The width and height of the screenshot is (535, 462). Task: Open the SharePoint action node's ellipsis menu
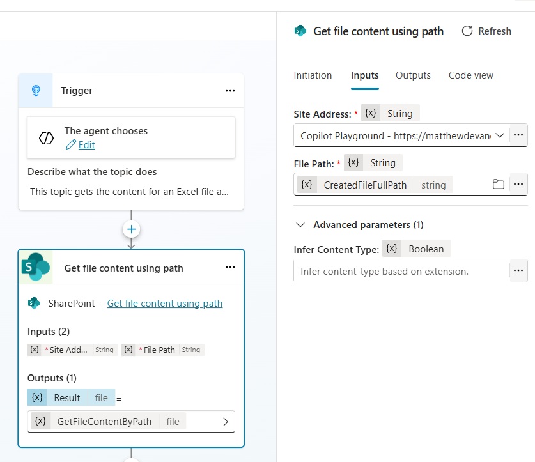tap(230, 268)
